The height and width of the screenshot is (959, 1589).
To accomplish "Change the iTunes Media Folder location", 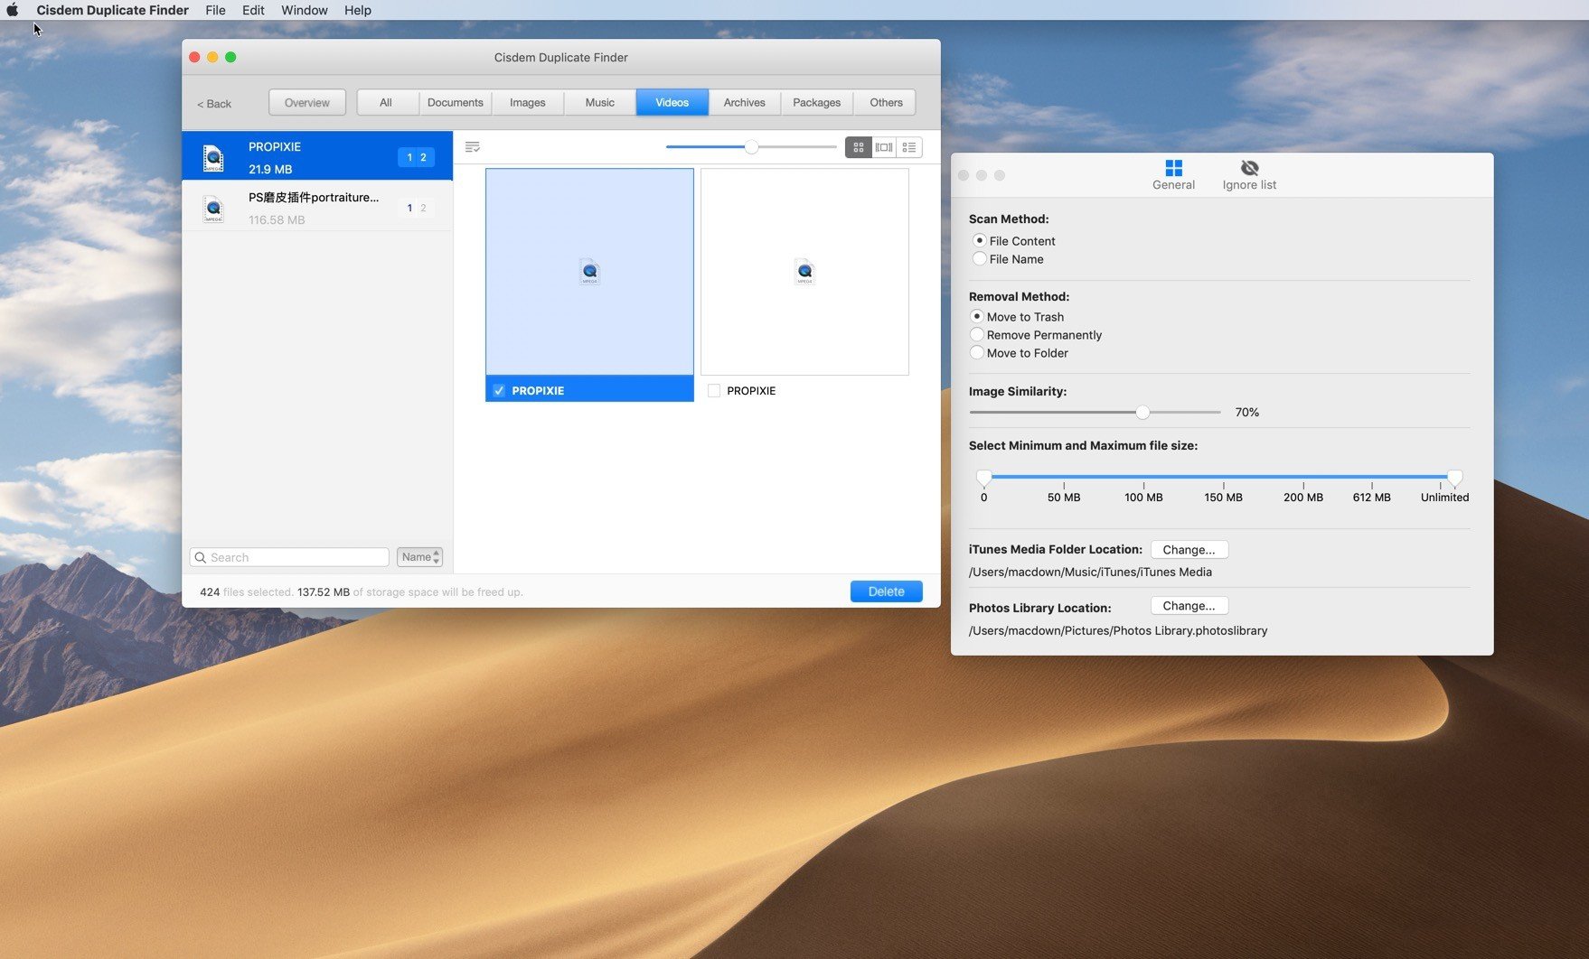I will 1189,549.
